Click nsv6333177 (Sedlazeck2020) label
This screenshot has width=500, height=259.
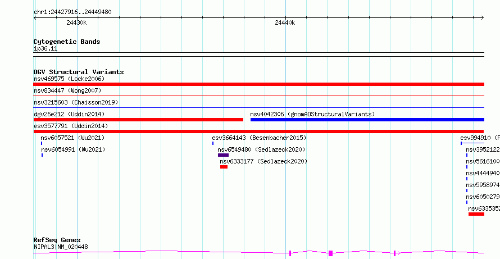tap(263, 161)
